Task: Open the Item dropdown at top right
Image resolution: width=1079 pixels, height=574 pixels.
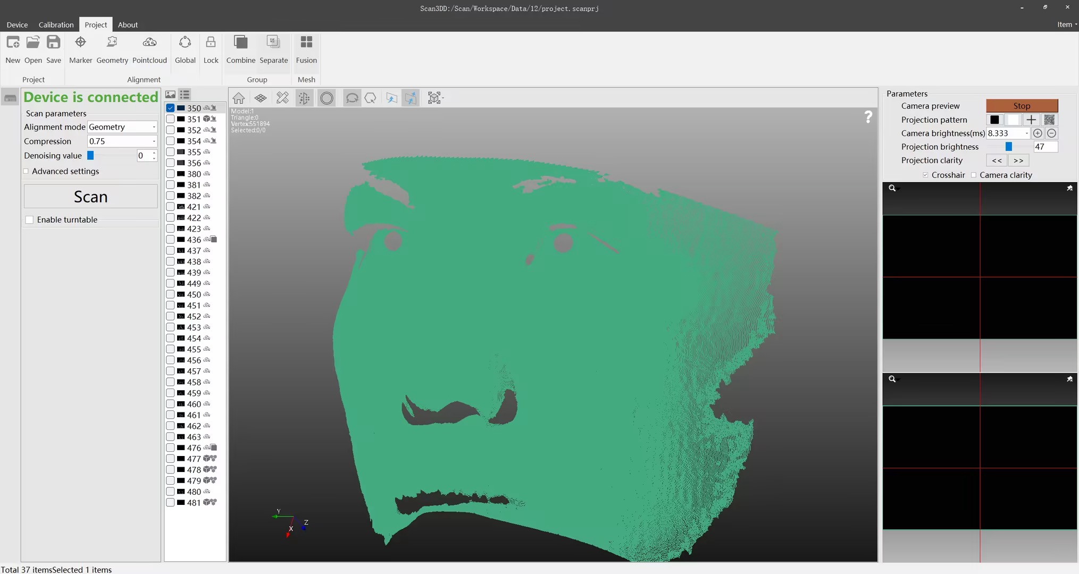Action: tap(1067, 24)
